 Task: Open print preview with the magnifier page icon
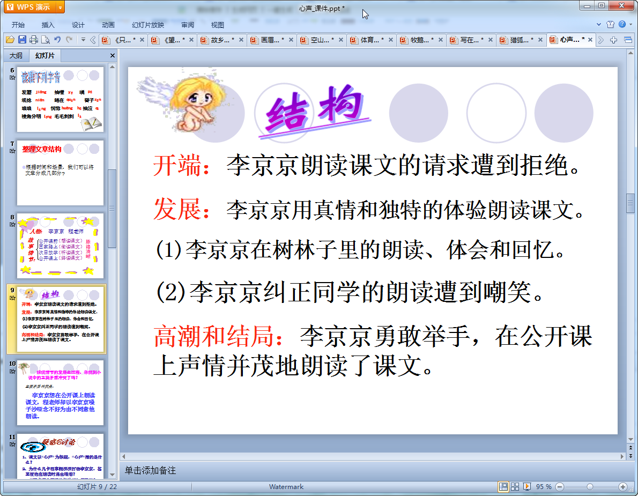[46, 40]
